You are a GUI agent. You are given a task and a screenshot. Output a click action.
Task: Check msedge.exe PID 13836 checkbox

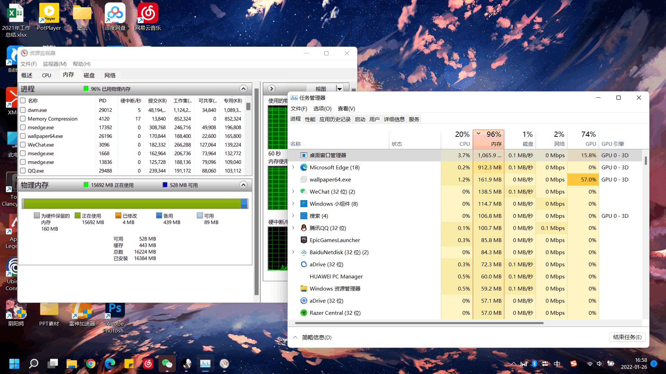click(23, 162)
